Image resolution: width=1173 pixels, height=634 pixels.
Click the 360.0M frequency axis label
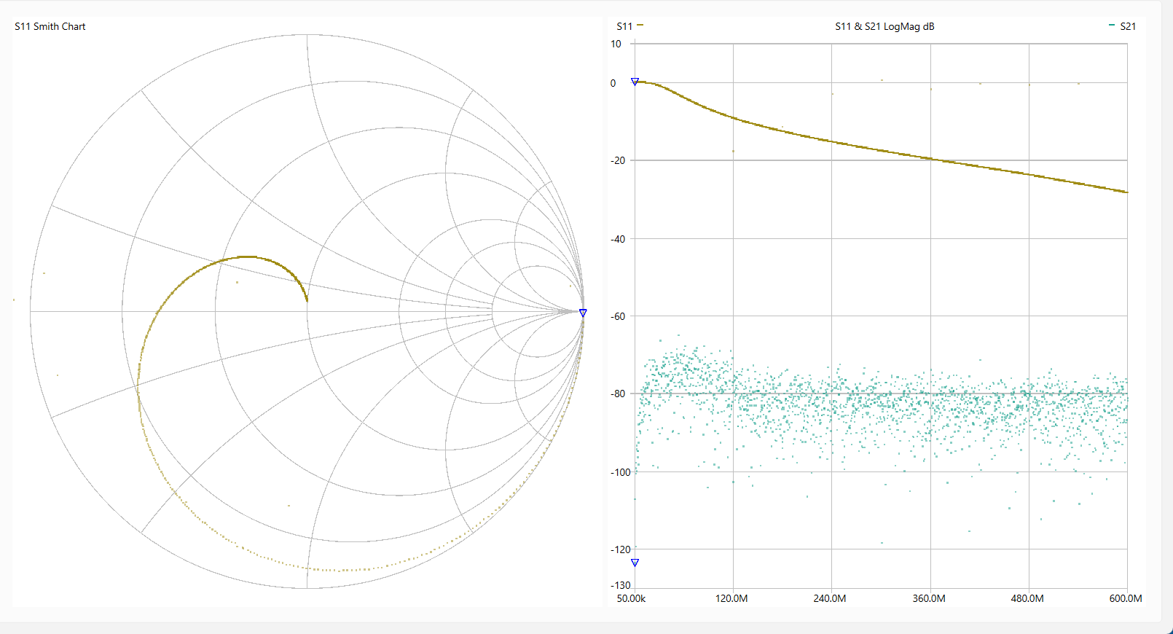tap(929, 598)
